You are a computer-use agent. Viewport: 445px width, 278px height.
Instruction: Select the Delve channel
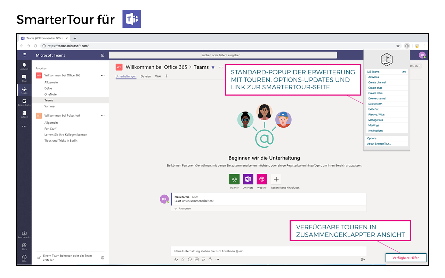pos(48,88)
